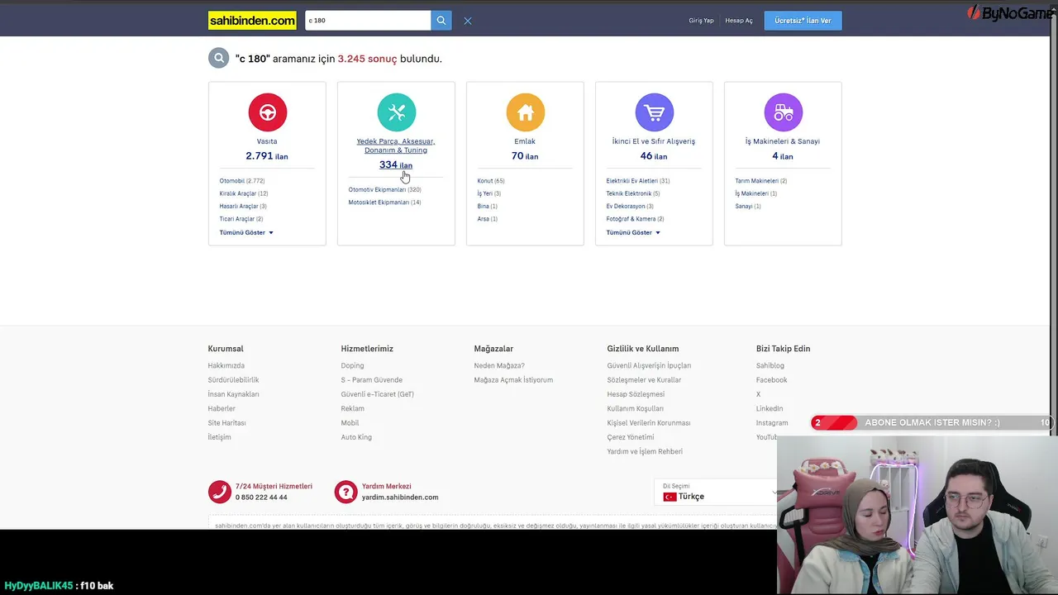Screen dimensions: 1058x595
Task: Select Tarım Makineleri (2)
Action: pos(761,181)
